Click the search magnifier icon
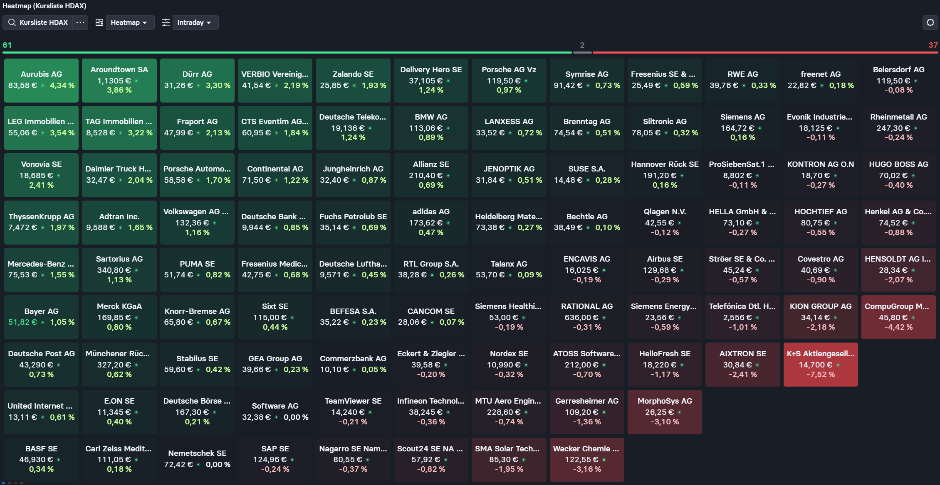The image size is (940, 485). click(12, 22)
